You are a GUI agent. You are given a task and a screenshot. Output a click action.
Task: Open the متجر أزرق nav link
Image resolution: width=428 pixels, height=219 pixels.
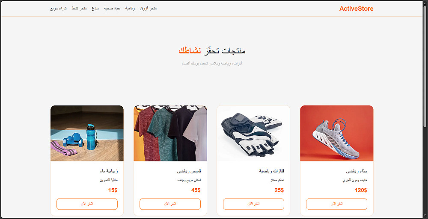click(x=148, y=9)
